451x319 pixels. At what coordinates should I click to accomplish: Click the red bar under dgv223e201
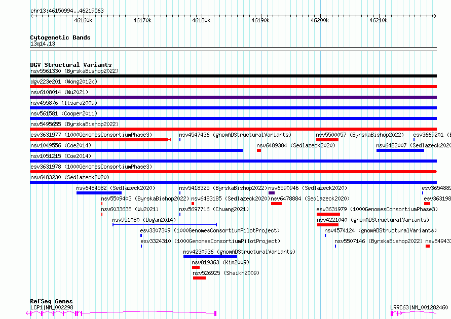(233, 87)
